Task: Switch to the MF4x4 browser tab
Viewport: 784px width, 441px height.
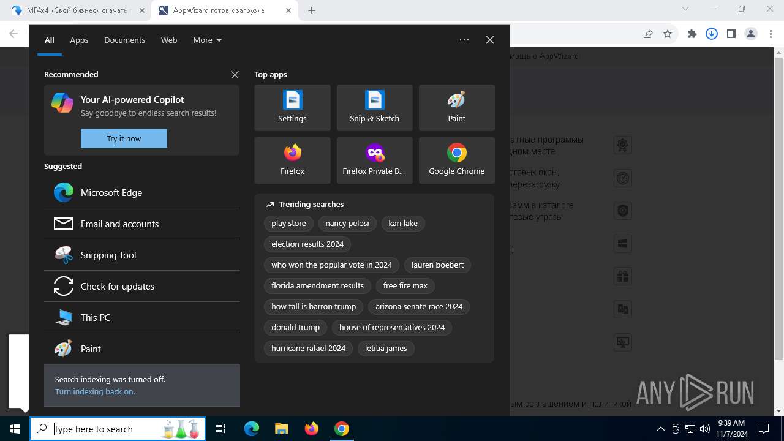Action: pos(78,10)
